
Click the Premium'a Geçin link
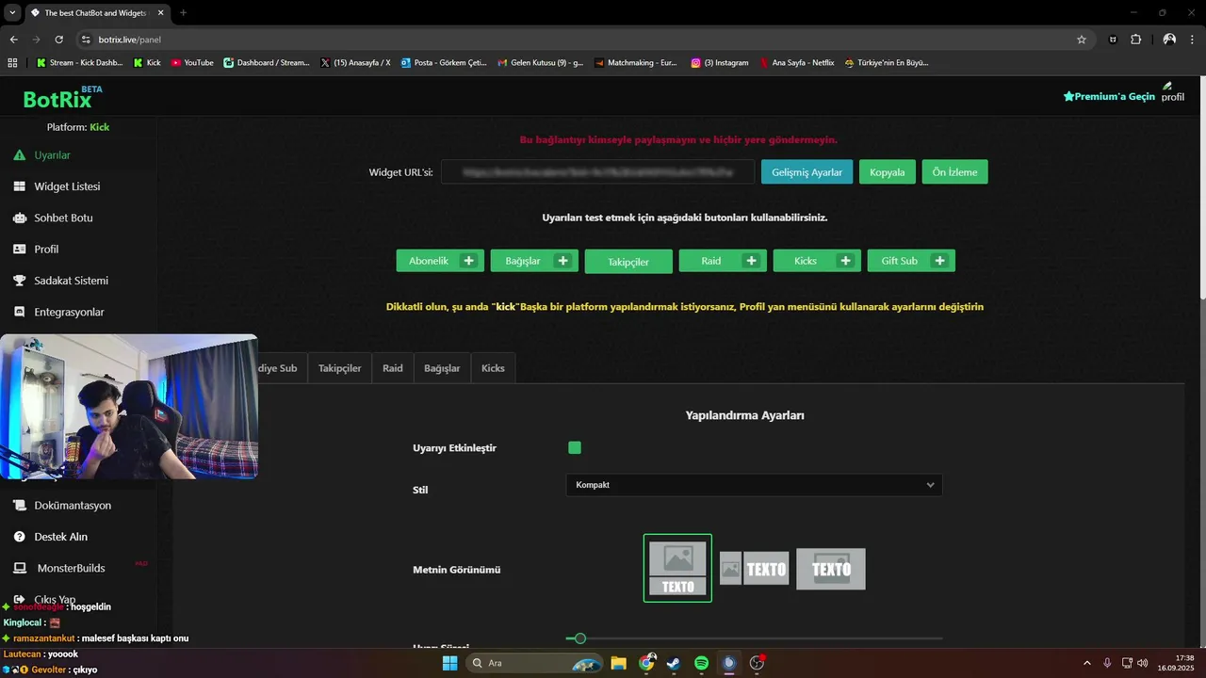[x=1109, y=96]
